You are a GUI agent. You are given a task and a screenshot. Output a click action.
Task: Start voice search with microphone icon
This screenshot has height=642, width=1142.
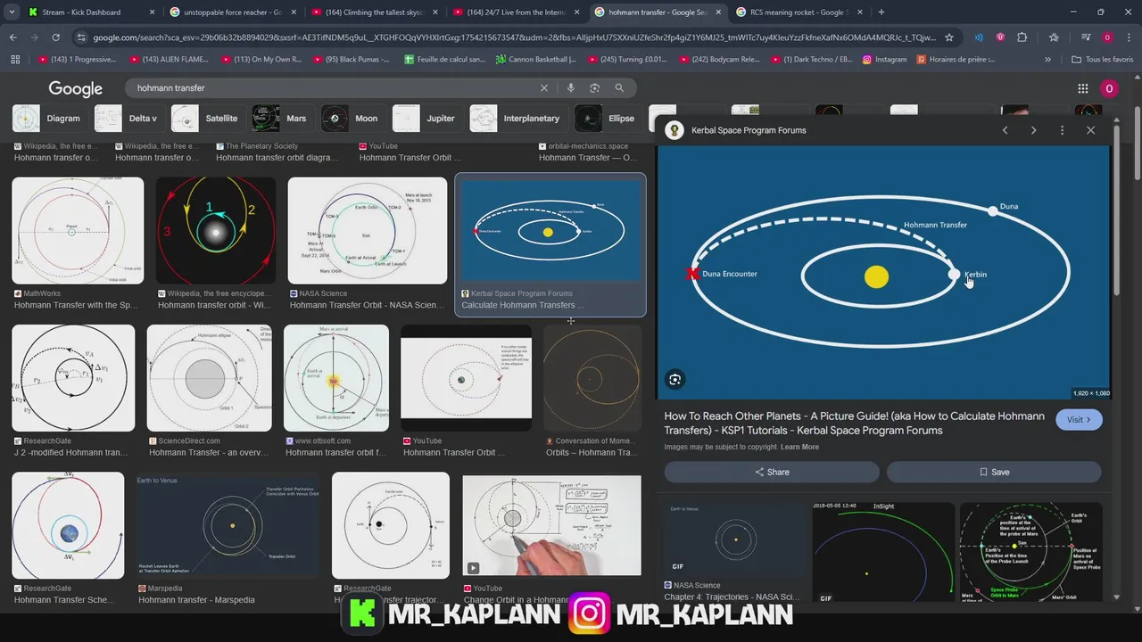coord(570,88)
